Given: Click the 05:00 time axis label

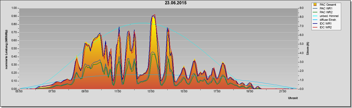Looking at the screenshot, I should 19,92.
